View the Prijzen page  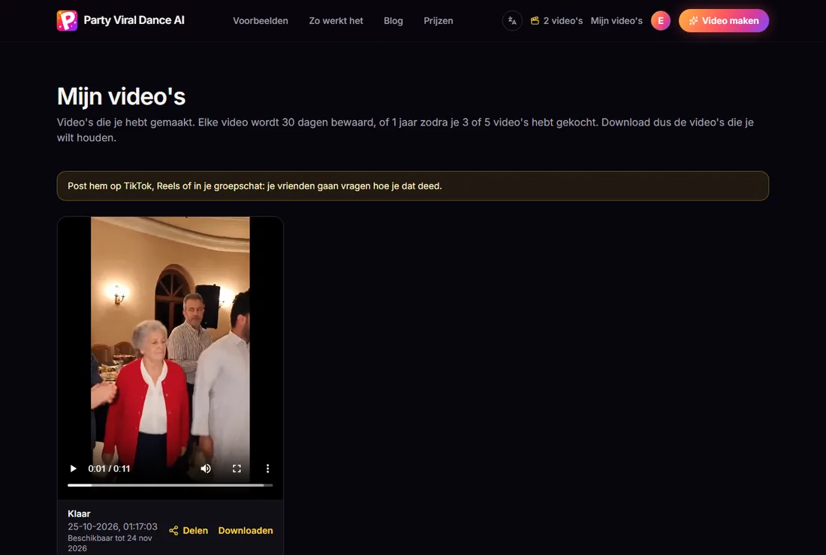click(x=439, y=20)
